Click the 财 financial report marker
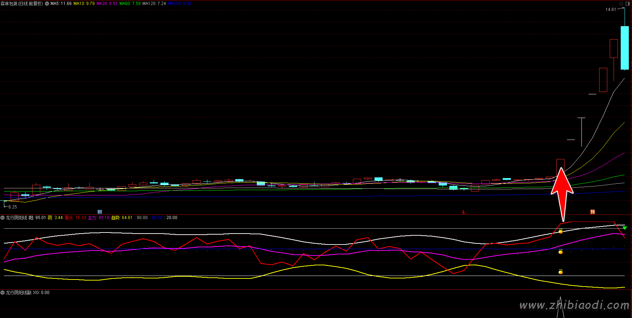 pos(100,212)
